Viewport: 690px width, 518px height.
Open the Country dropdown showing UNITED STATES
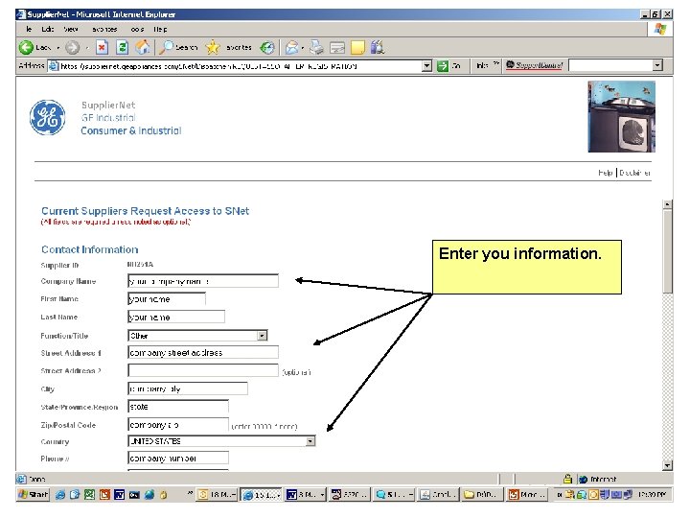click(x=310, y=441)
